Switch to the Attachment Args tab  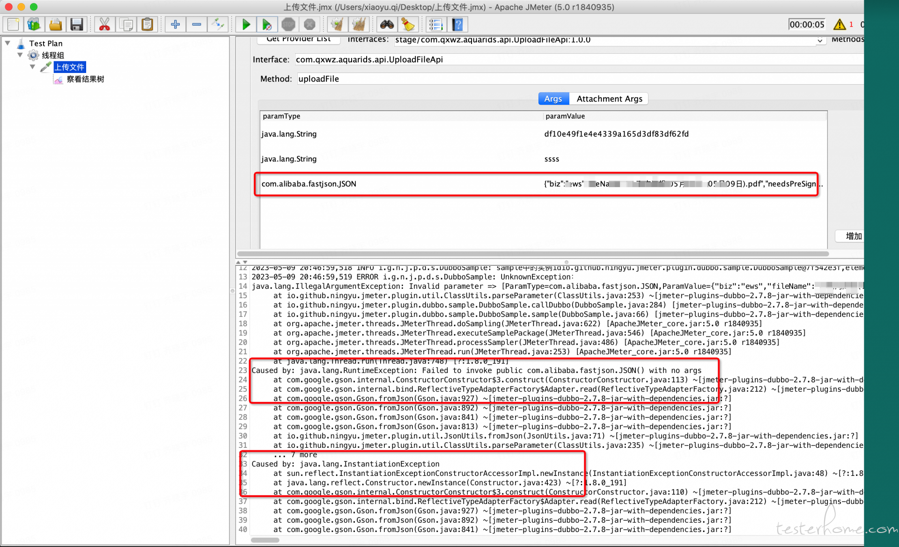609,99
